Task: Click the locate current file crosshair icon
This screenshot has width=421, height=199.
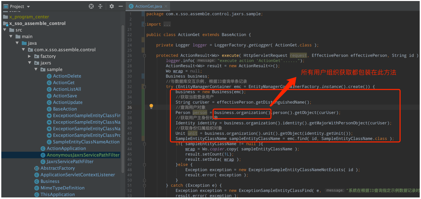Action: [91, 6]
